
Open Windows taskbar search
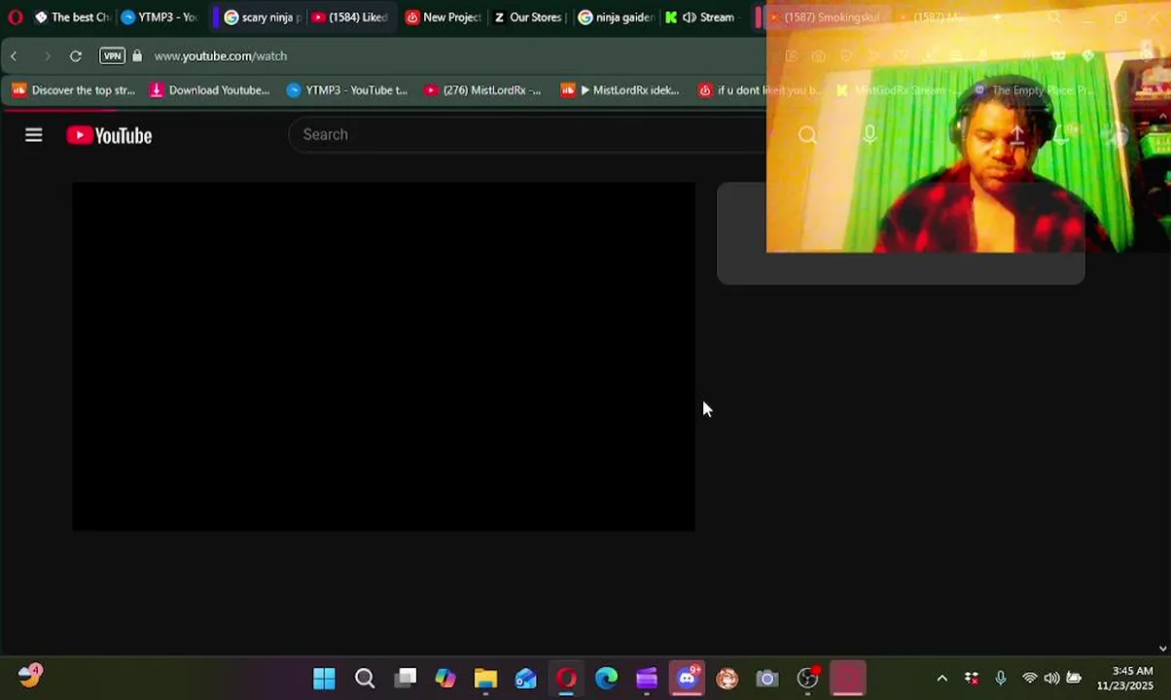click(x=365, y=679)
